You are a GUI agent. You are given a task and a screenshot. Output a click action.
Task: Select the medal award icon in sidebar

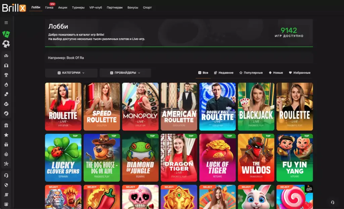tap(6, 94)
